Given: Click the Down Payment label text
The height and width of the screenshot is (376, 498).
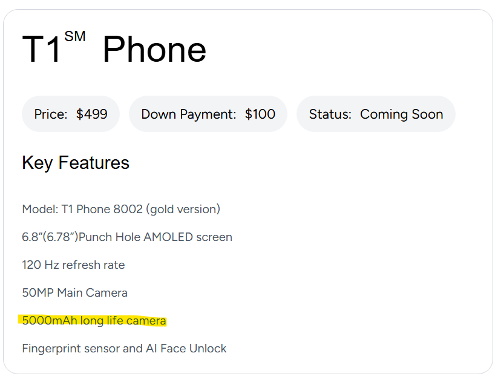Looking at the screenshot, I should click(189, 114).
